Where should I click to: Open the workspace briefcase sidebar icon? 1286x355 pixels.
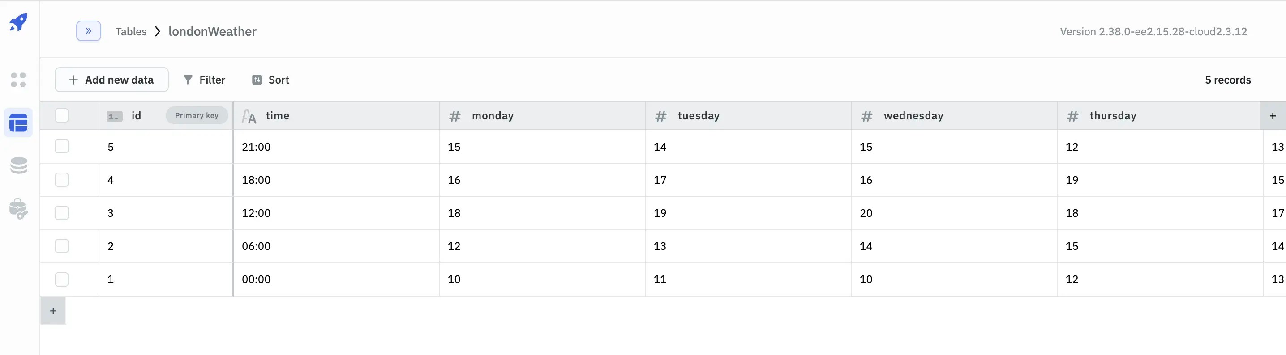point(18,209)
